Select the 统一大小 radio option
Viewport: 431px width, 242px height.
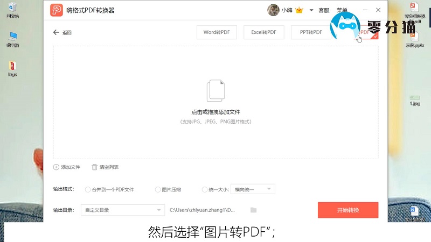pos(205,190)
